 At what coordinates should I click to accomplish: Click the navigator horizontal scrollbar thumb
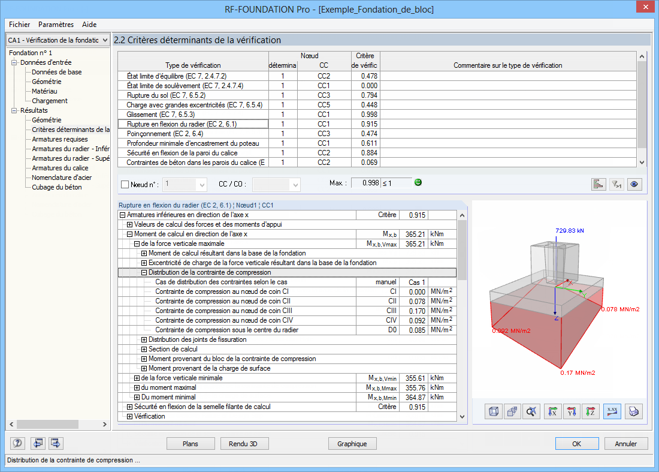coord(47,425)
